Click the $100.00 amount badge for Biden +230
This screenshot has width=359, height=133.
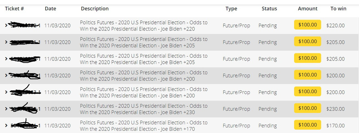308,108
